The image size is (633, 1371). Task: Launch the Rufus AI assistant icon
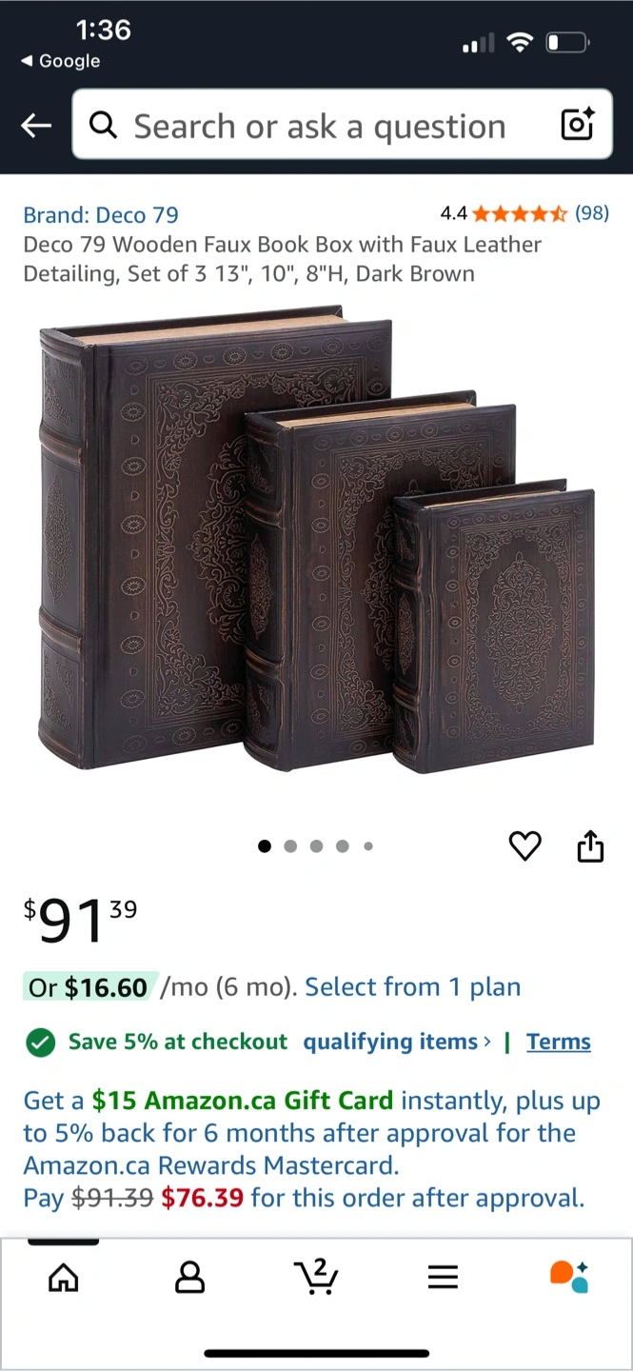coord(569,1277)
